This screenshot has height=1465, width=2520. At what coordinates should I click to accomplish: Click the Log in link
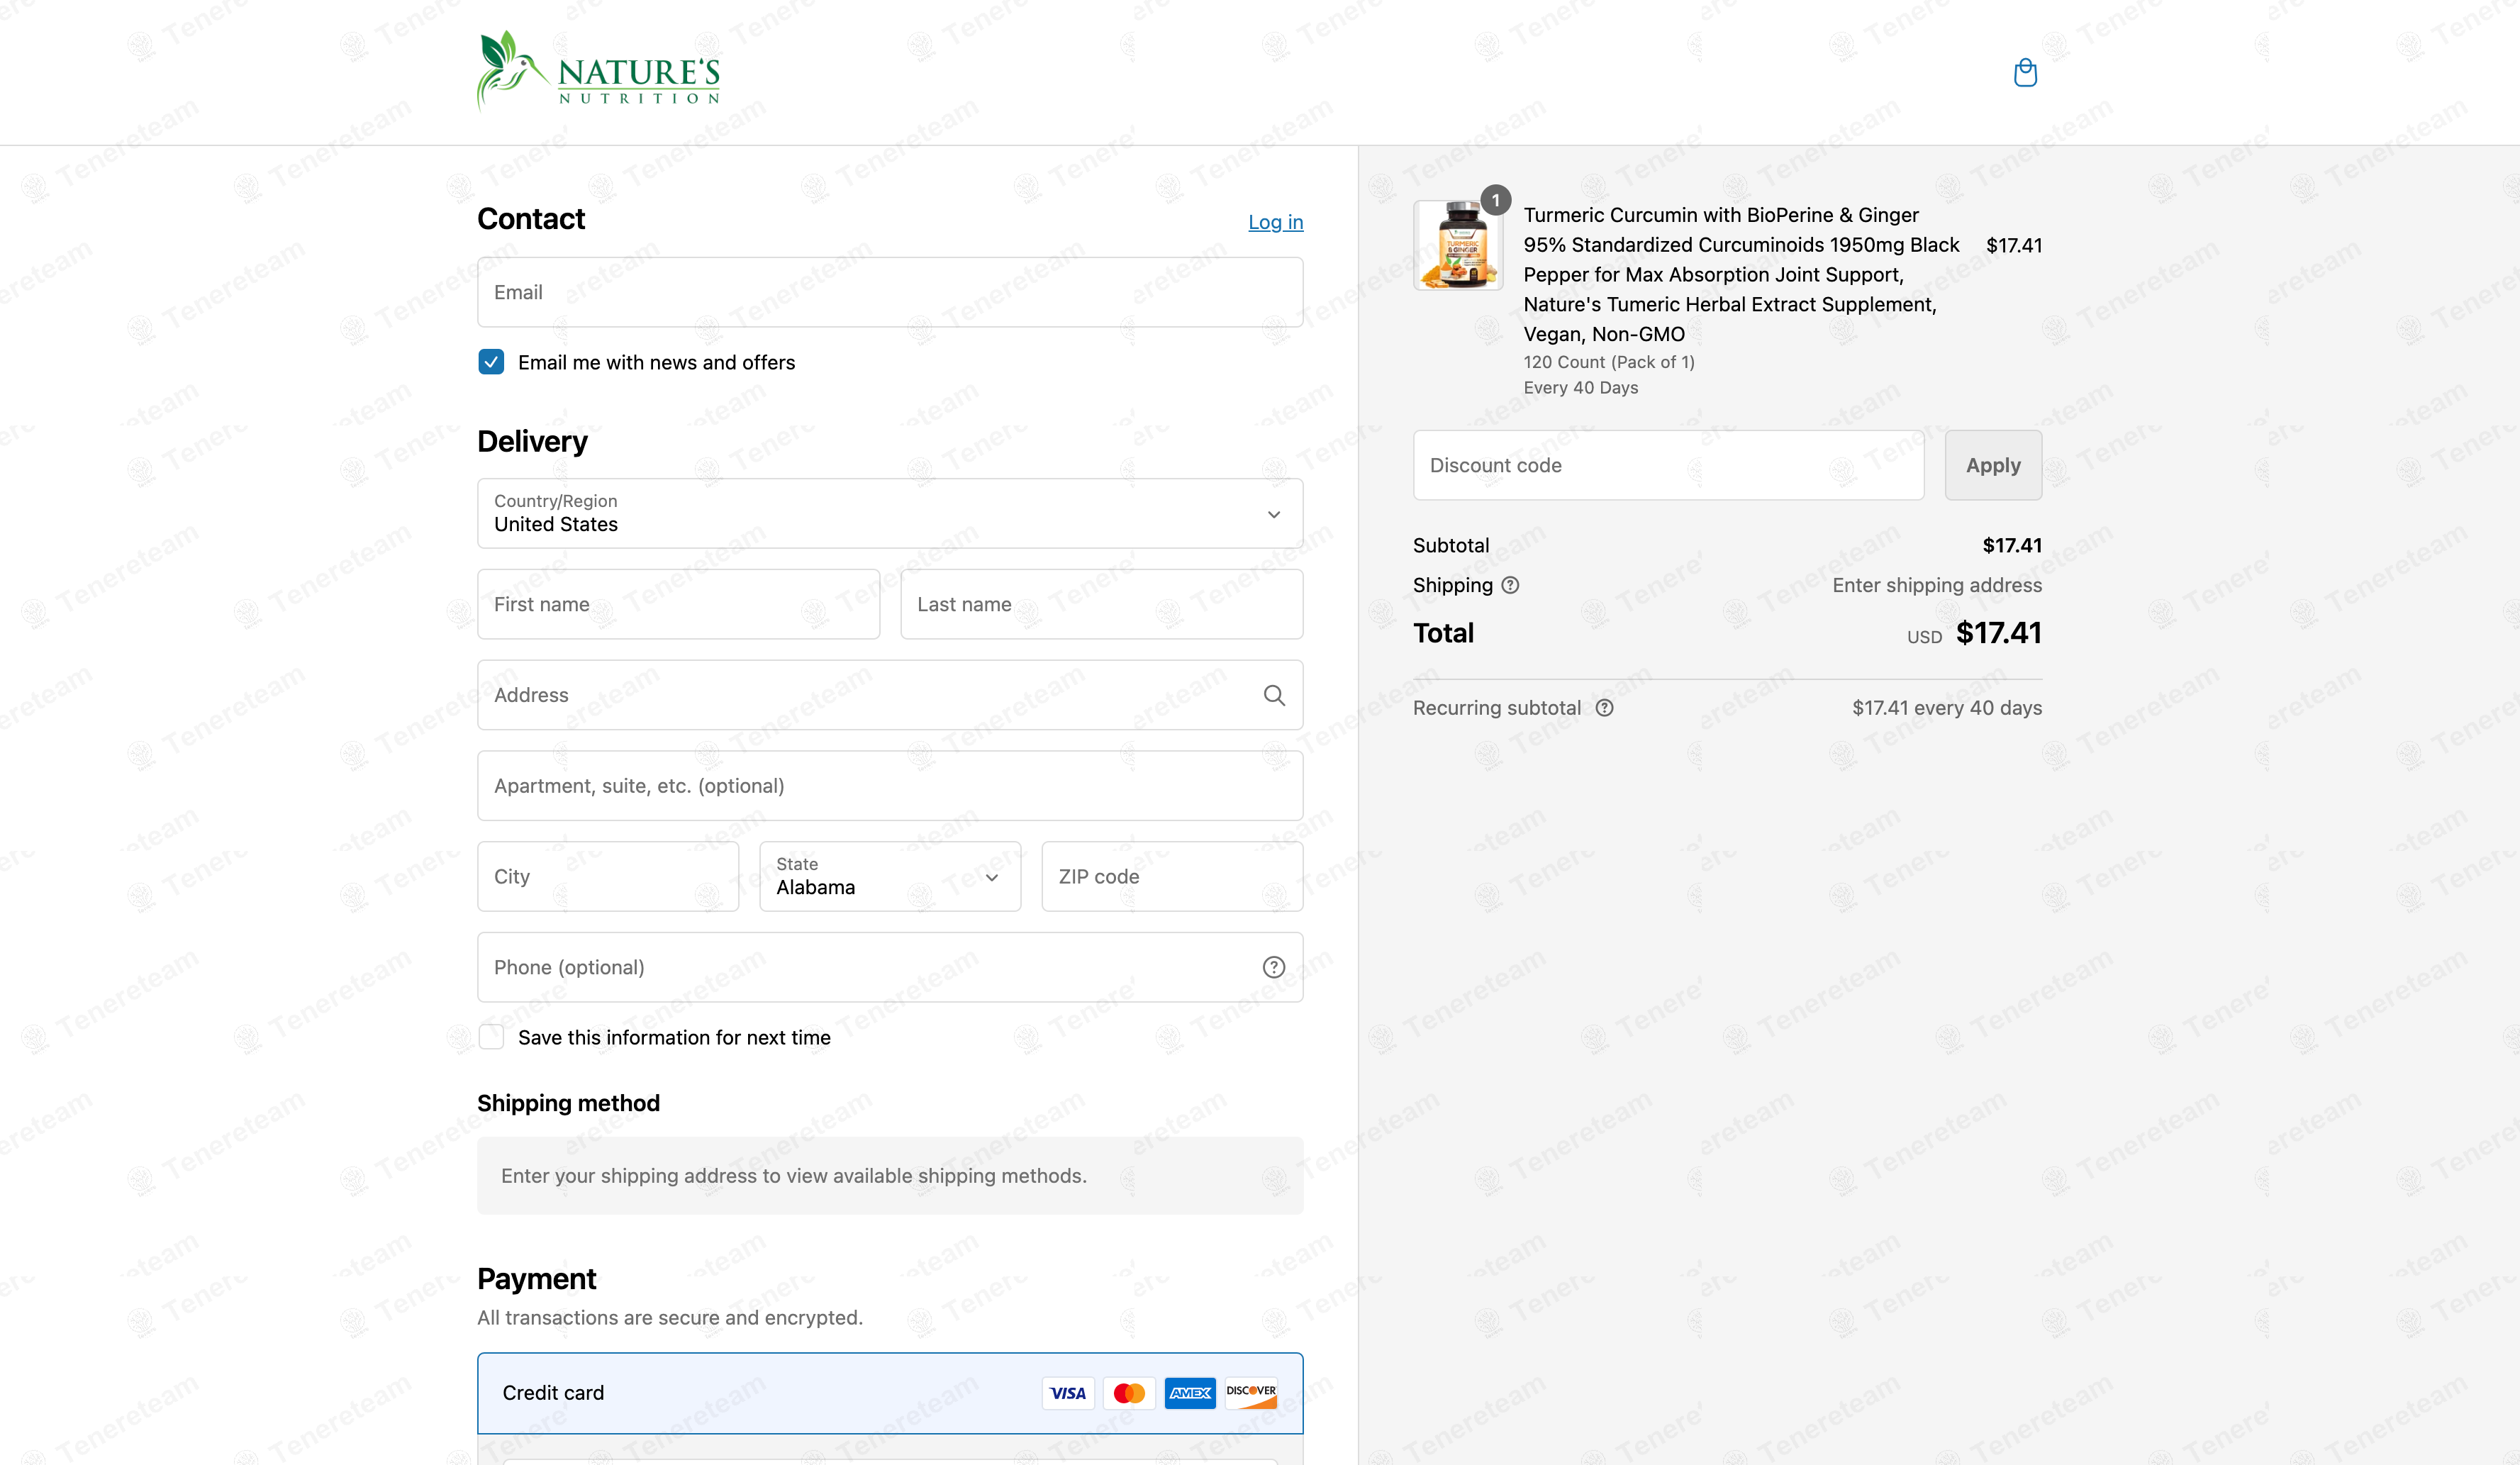pyautogui.click(x=1275, y=222)
